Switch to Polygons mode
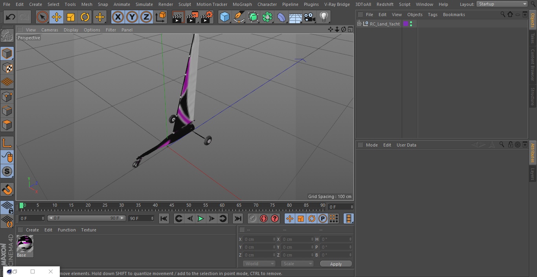 7,125
